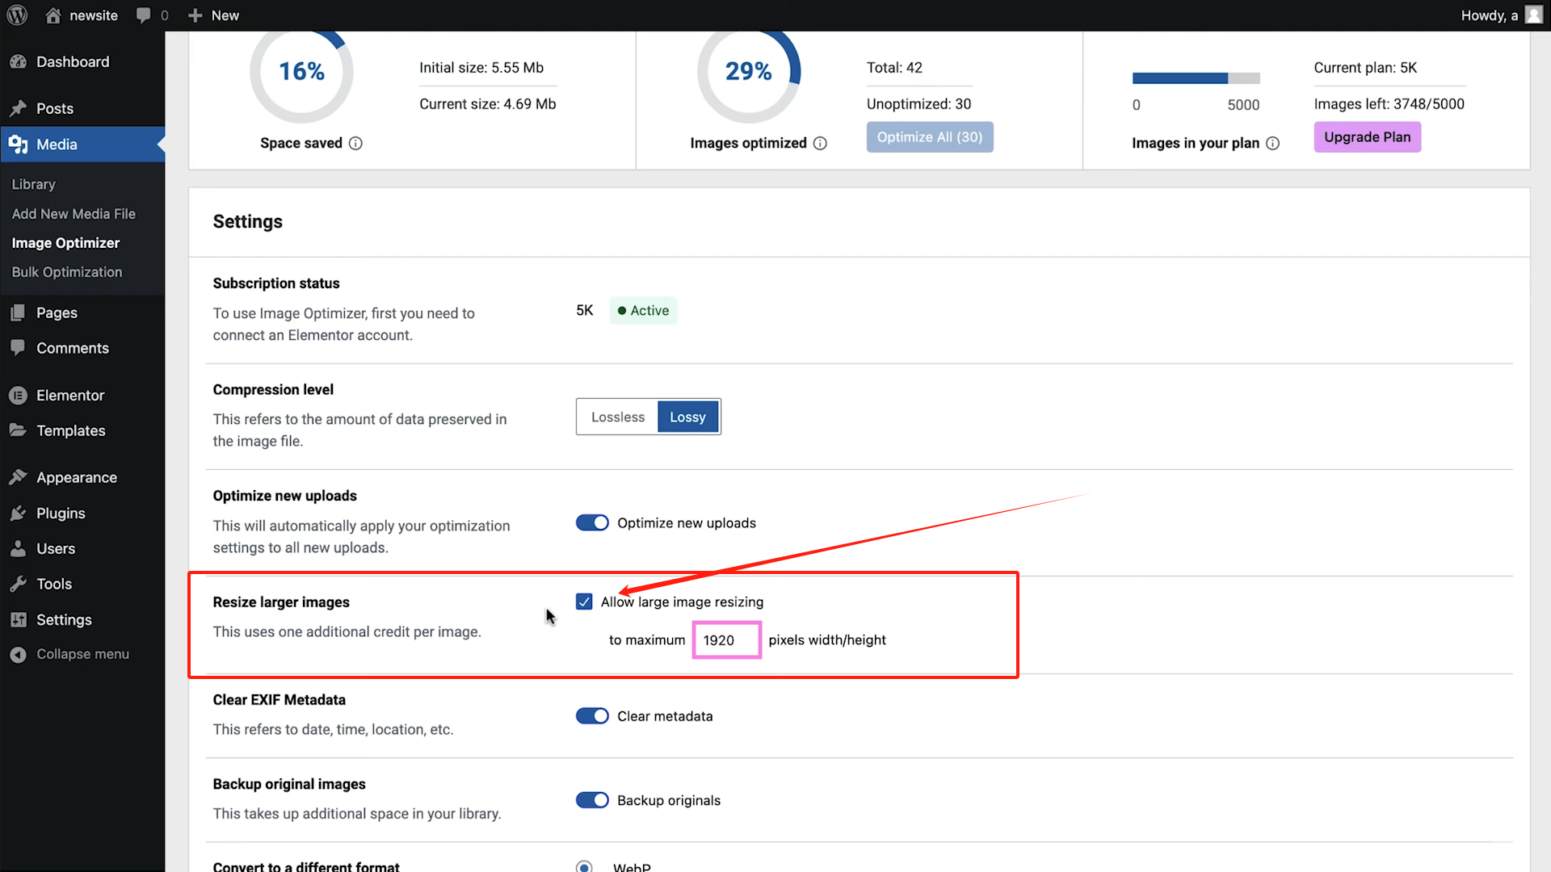Image resolution: width=1551 pixels, height=872 pixels.
Task: Click the Upgrade Plan button
Action: [1367, 136]
